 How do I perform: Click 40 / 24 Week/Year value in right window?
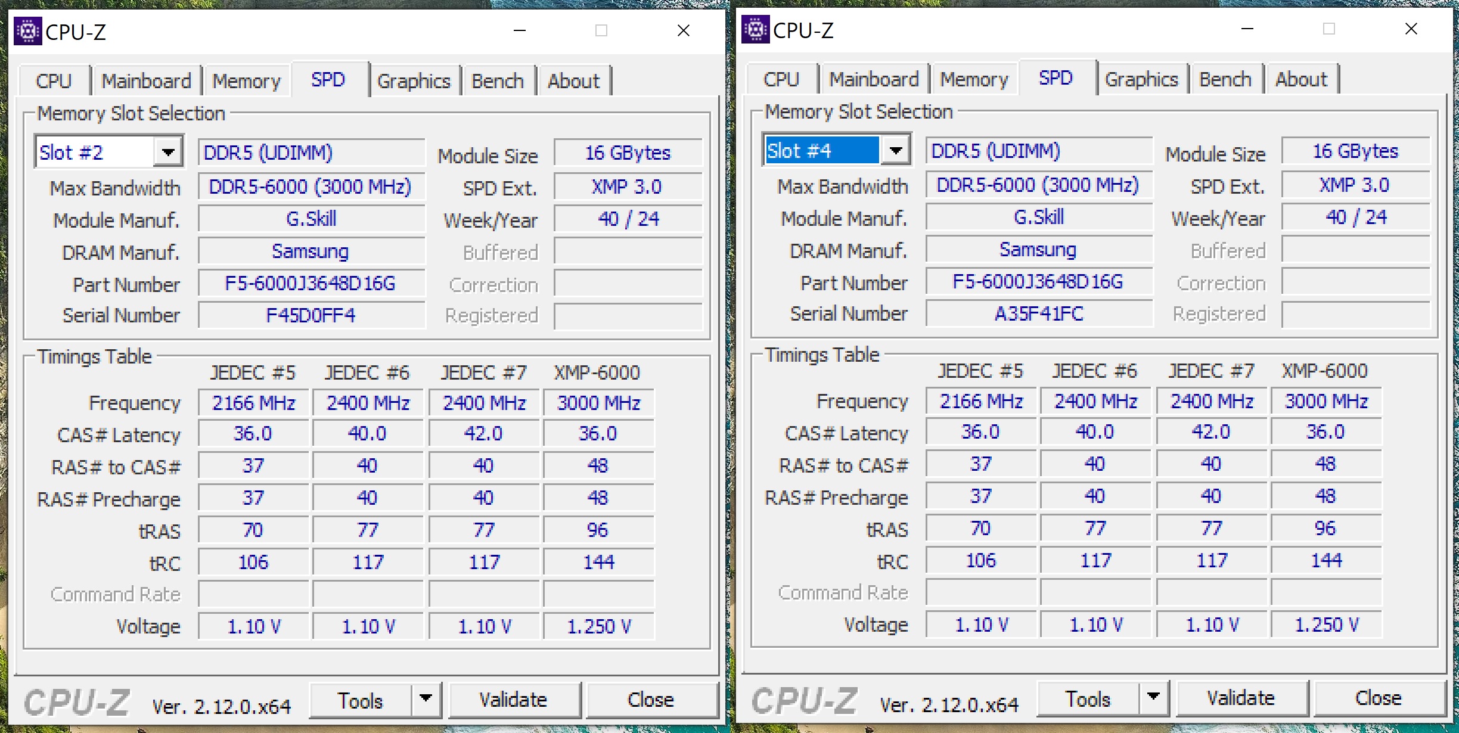click(x=1356, y=217)
